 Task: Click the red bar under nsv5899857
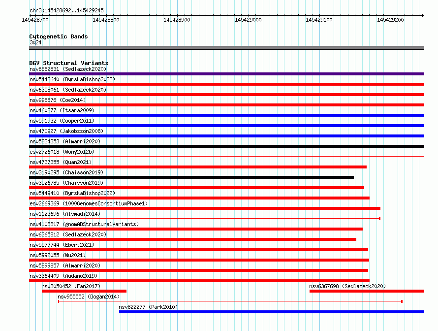click(x=199, y=270)
